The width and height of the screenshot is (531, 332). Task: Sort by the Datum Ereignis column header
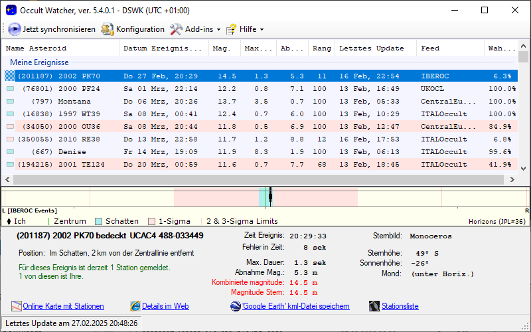162,48
